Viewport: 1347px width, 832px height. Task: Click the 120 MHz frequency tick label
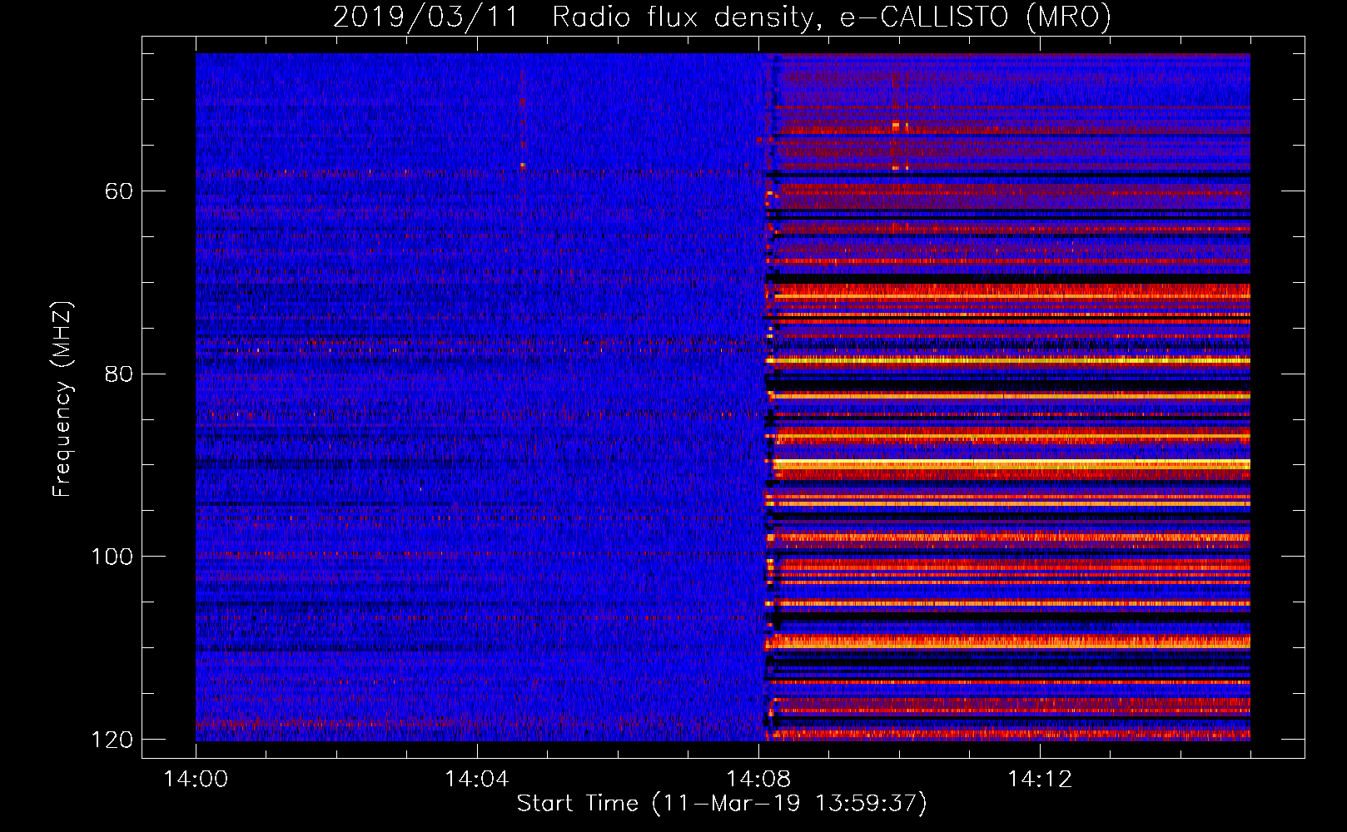112,739
